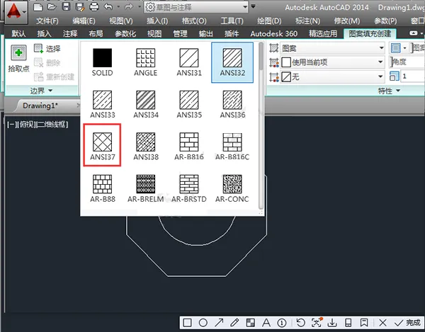Open the workspace selector 草图与注释

click(x=196, y=7)
